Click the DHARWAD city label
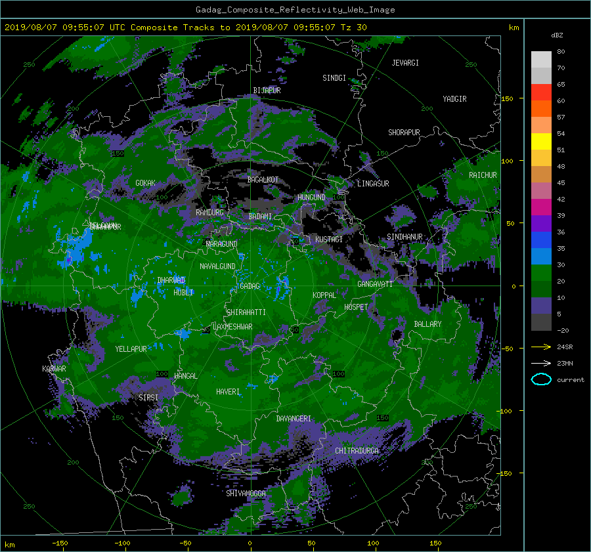 click(x=171, y=280)
